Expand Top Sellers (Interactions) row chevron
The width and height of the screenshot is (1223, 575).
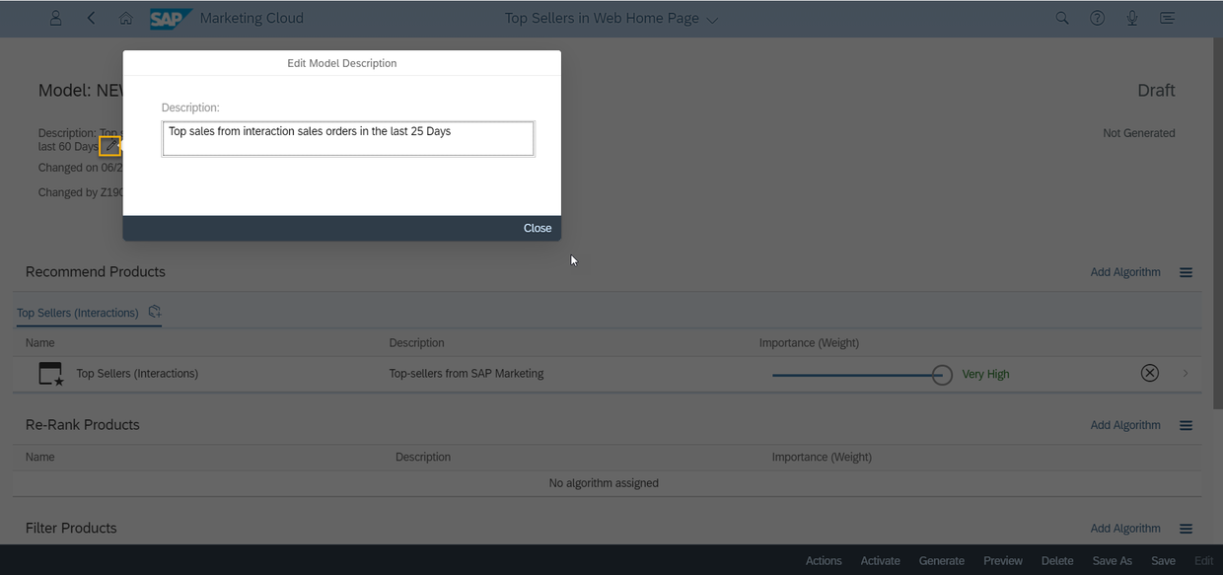pyautogui.click(x=1186, y=373)
